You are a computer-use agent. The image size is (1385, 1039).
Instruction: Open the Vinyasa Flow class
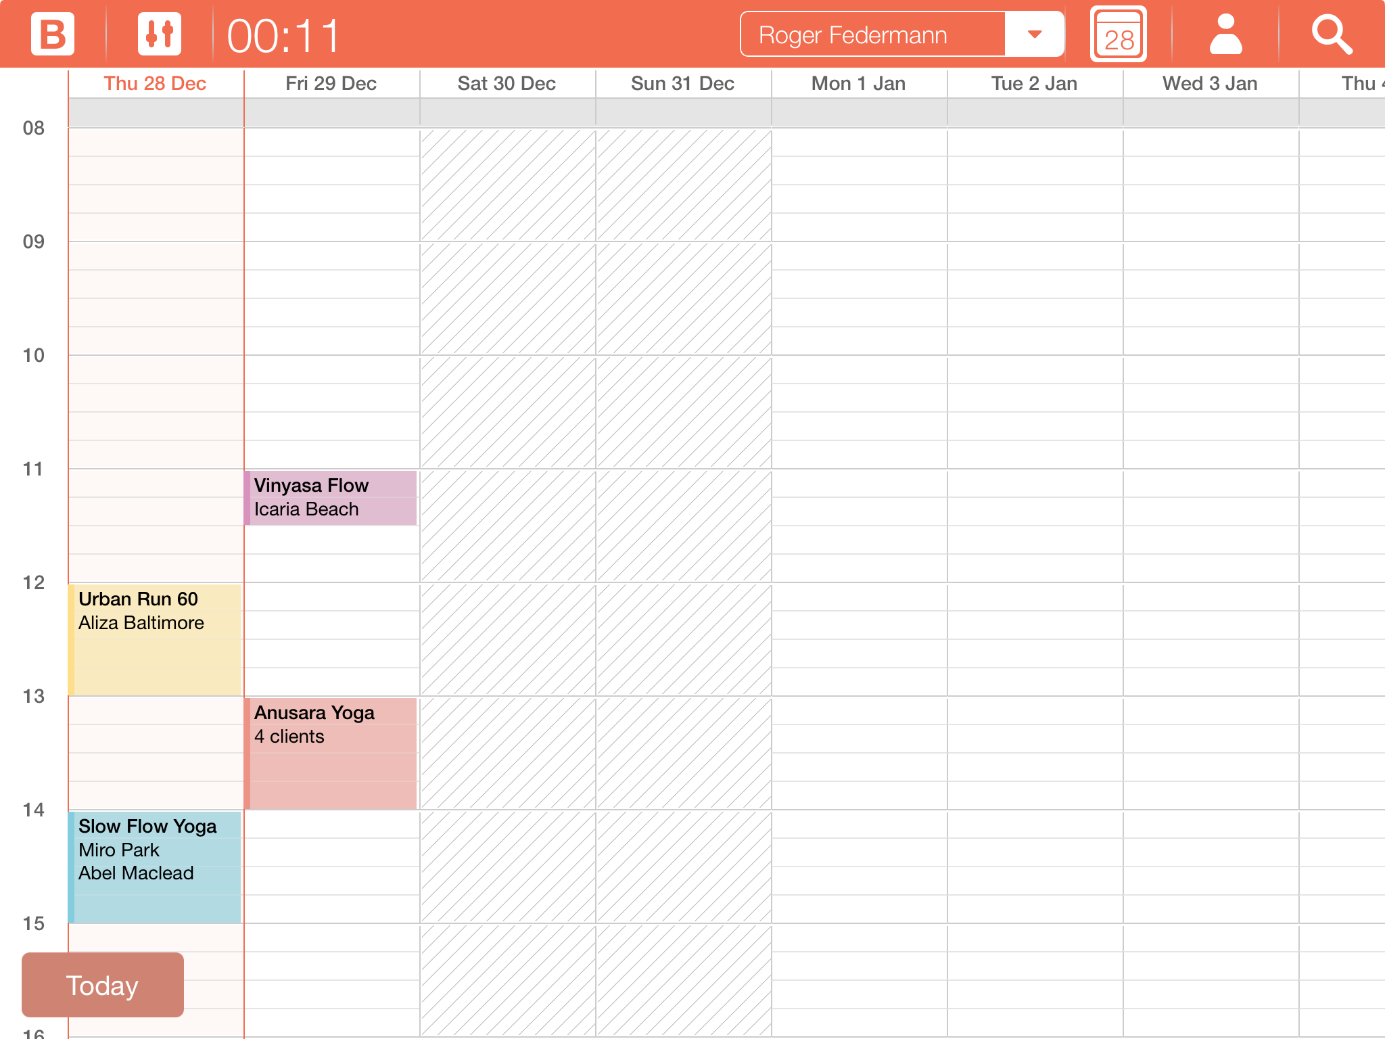click(331, 497)
